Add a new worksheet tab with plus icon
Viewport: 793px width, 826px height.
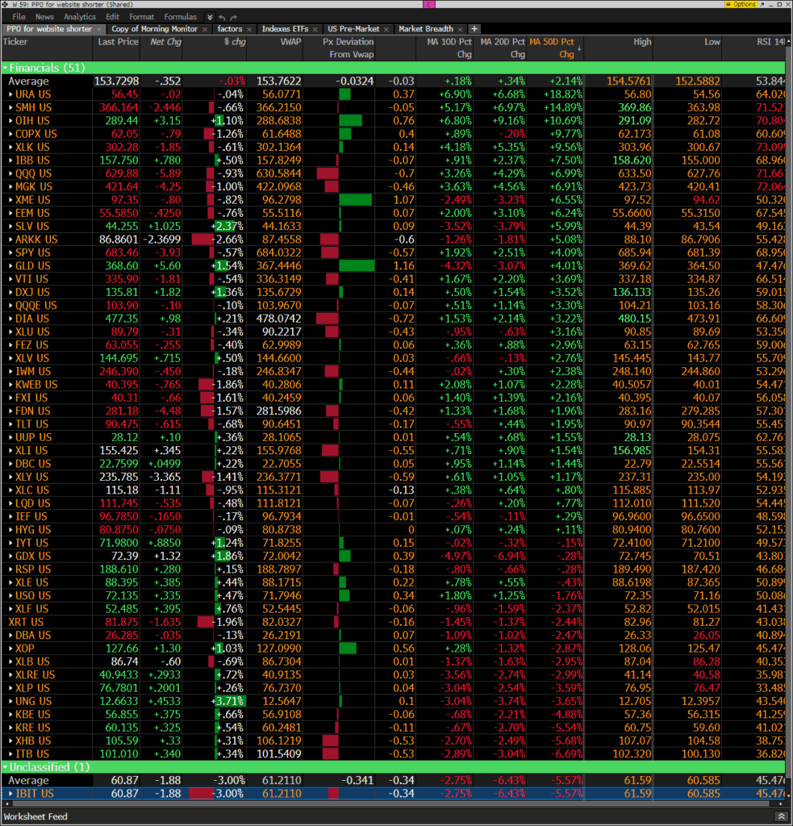[x=474, y=29]
